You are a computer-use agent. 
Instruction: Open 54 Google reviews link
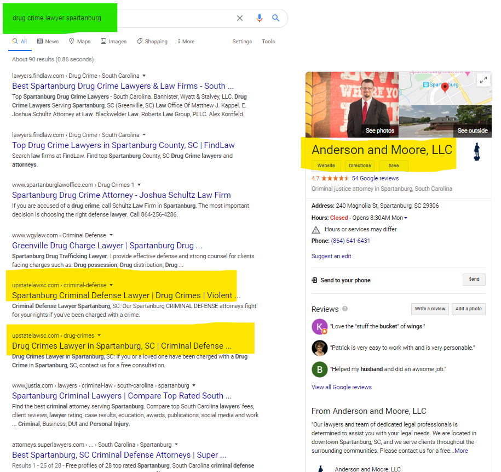376,178
